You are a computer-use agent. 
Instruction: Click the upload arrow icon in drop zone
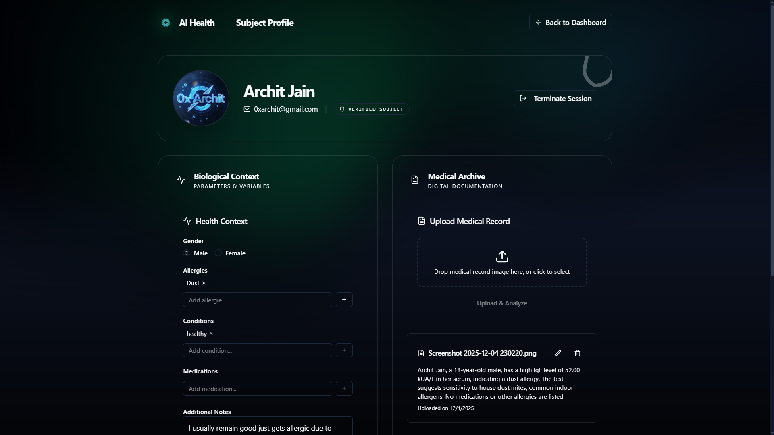tap(502, 257)
